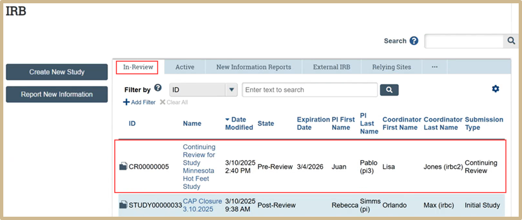Open the New Information Reports tab
The height and width of the screenshot is (220, 522).
253,67
